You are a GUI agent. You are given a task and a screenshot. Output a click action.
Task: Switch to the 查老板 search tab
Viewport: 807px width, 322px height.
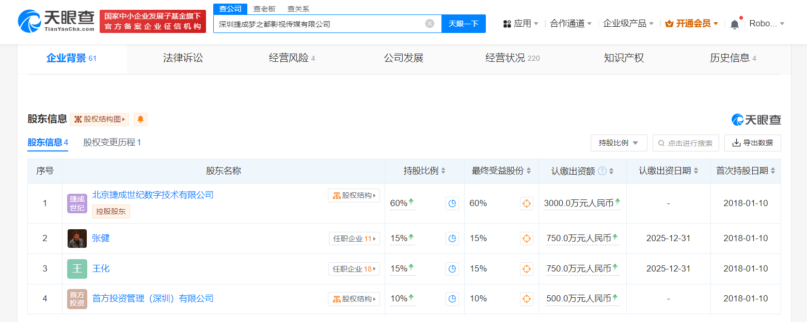(264, 9)
